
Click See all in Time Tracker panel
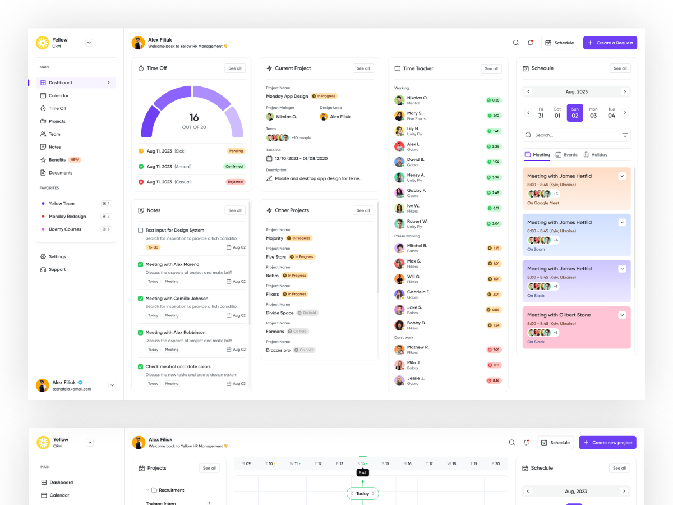click(x=491, y=68)
